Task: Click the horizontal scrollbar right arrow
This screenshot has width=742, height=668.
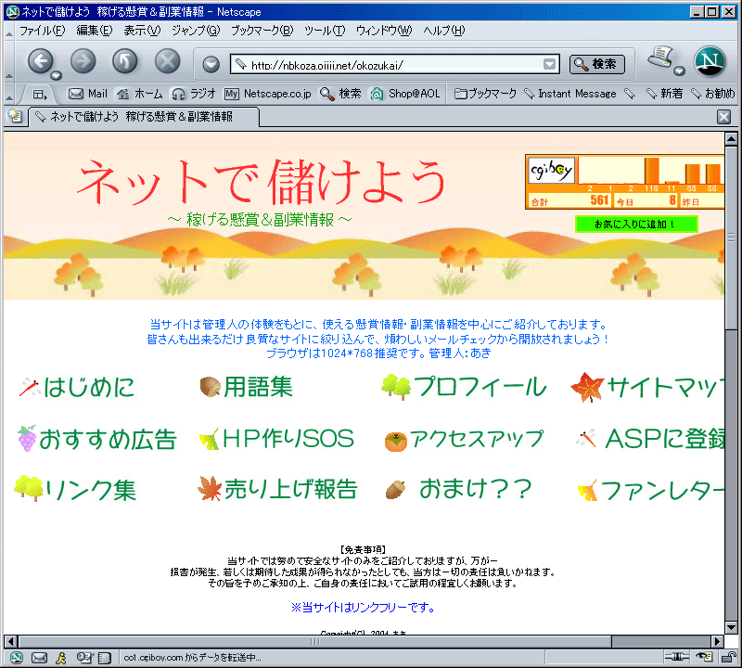Action: tap(718, 641)
